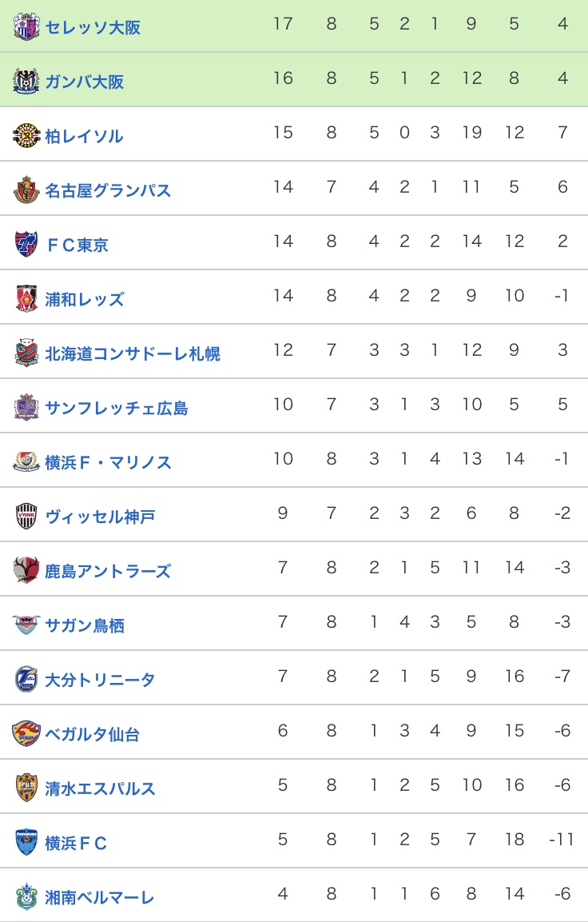Click the Kashiwa Reysol team crest icon

click(26, 136)
